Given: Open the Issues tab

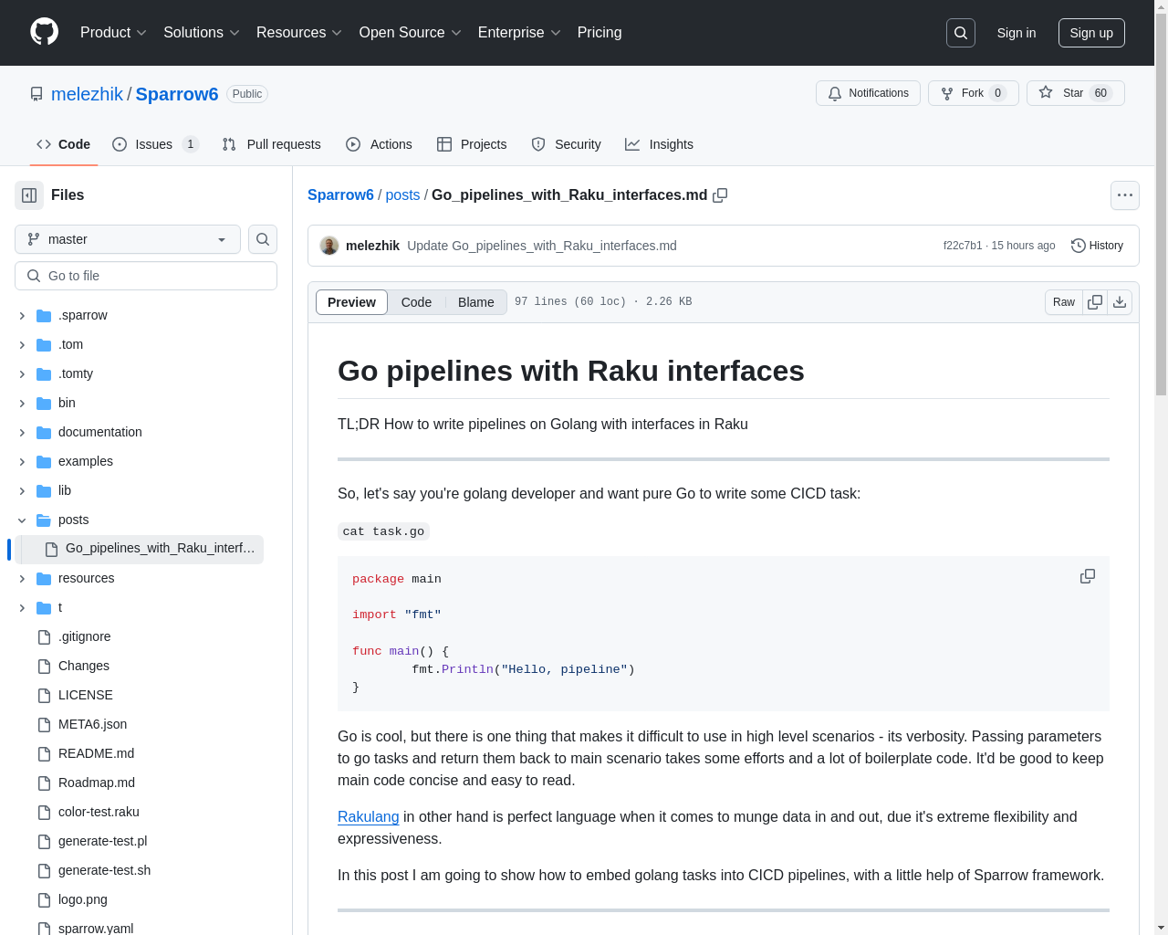Looking at the screenshot, I should 155,144.
